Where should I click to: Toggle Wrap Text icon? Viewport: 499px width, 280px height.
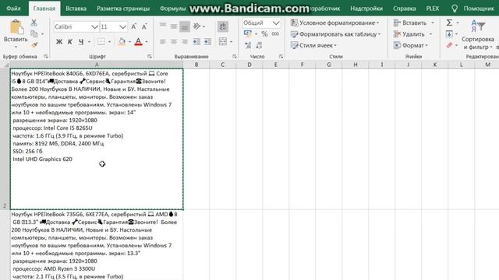coord(223,26)
